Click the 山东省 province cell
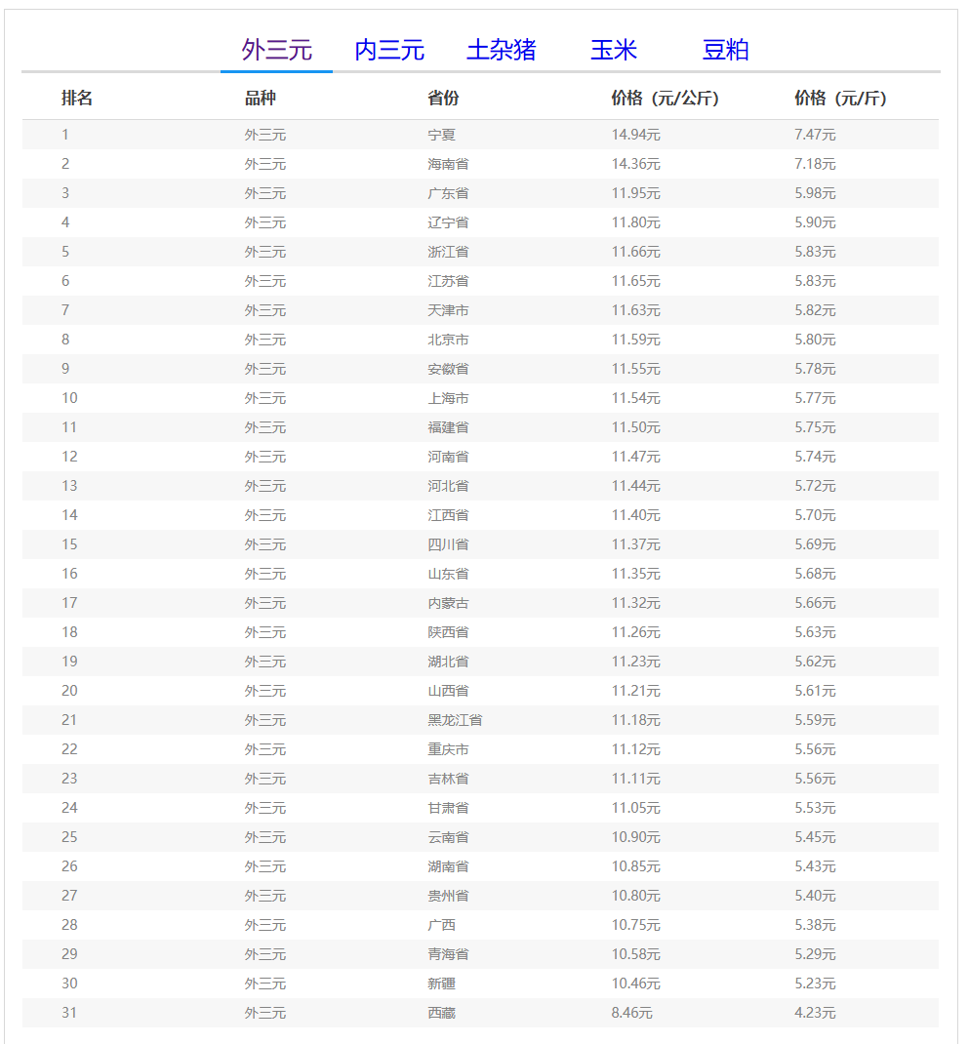The height and width of the screenshot is (1044, 969). click(448, 574)
